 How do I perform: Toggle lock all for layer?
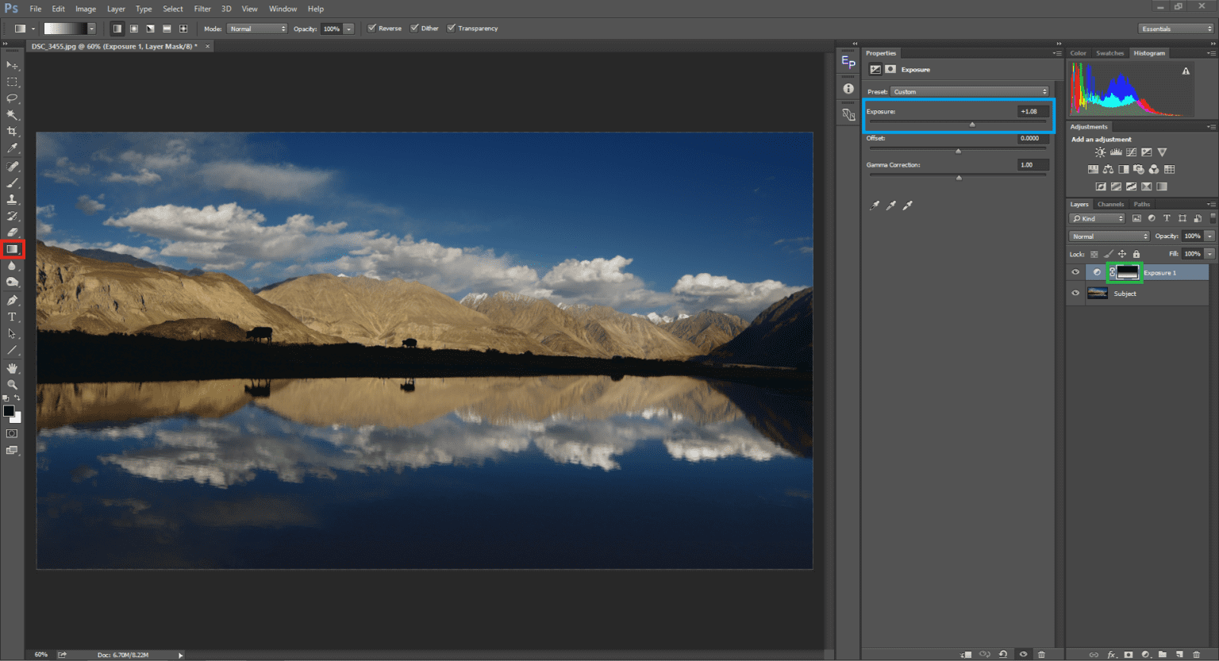[x=1136, y=254]
